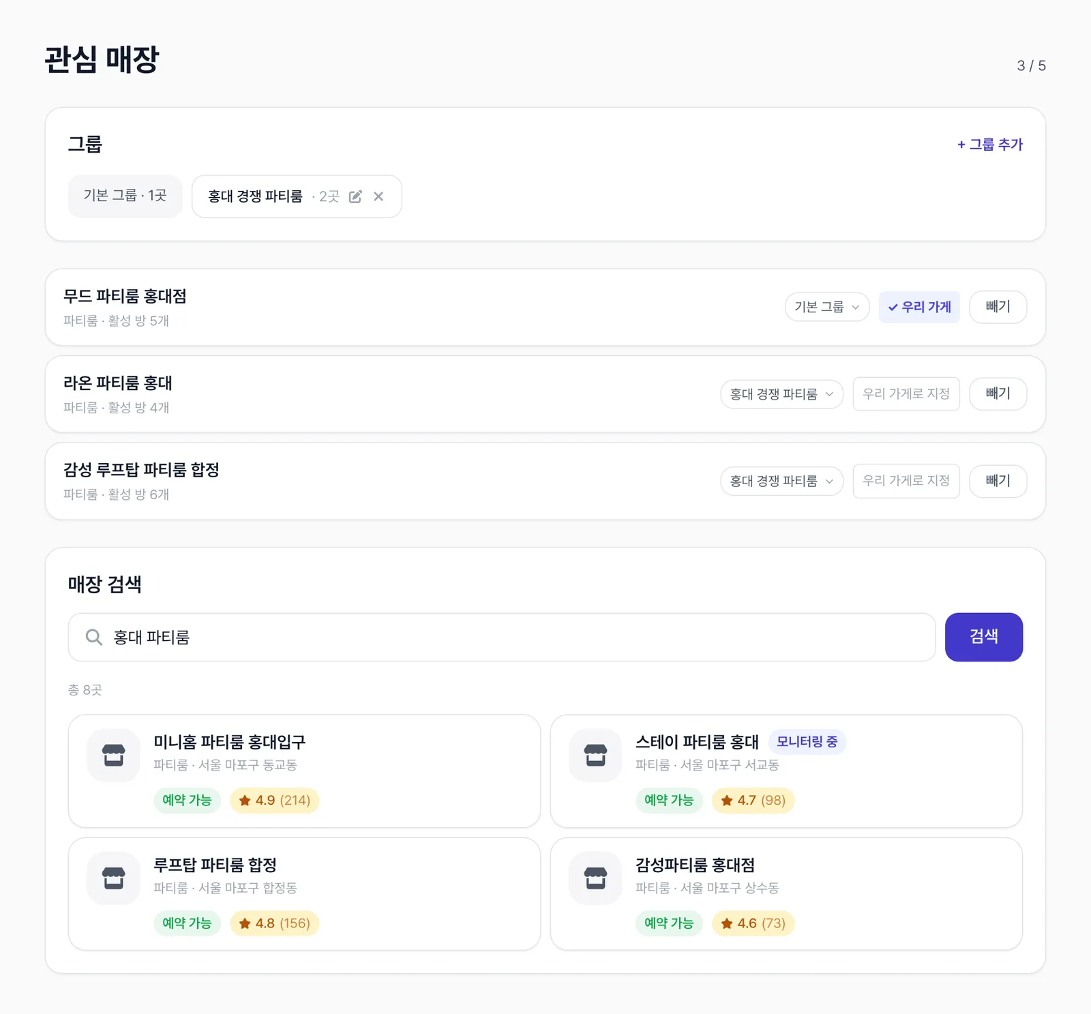
Task: Click 파티룸 · 활성 방 5개 text
Action: tap(116, 320)
